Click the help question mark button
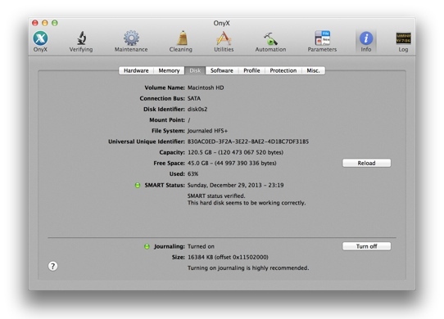The height and width of the screenshot is (319, 444). 52,266
